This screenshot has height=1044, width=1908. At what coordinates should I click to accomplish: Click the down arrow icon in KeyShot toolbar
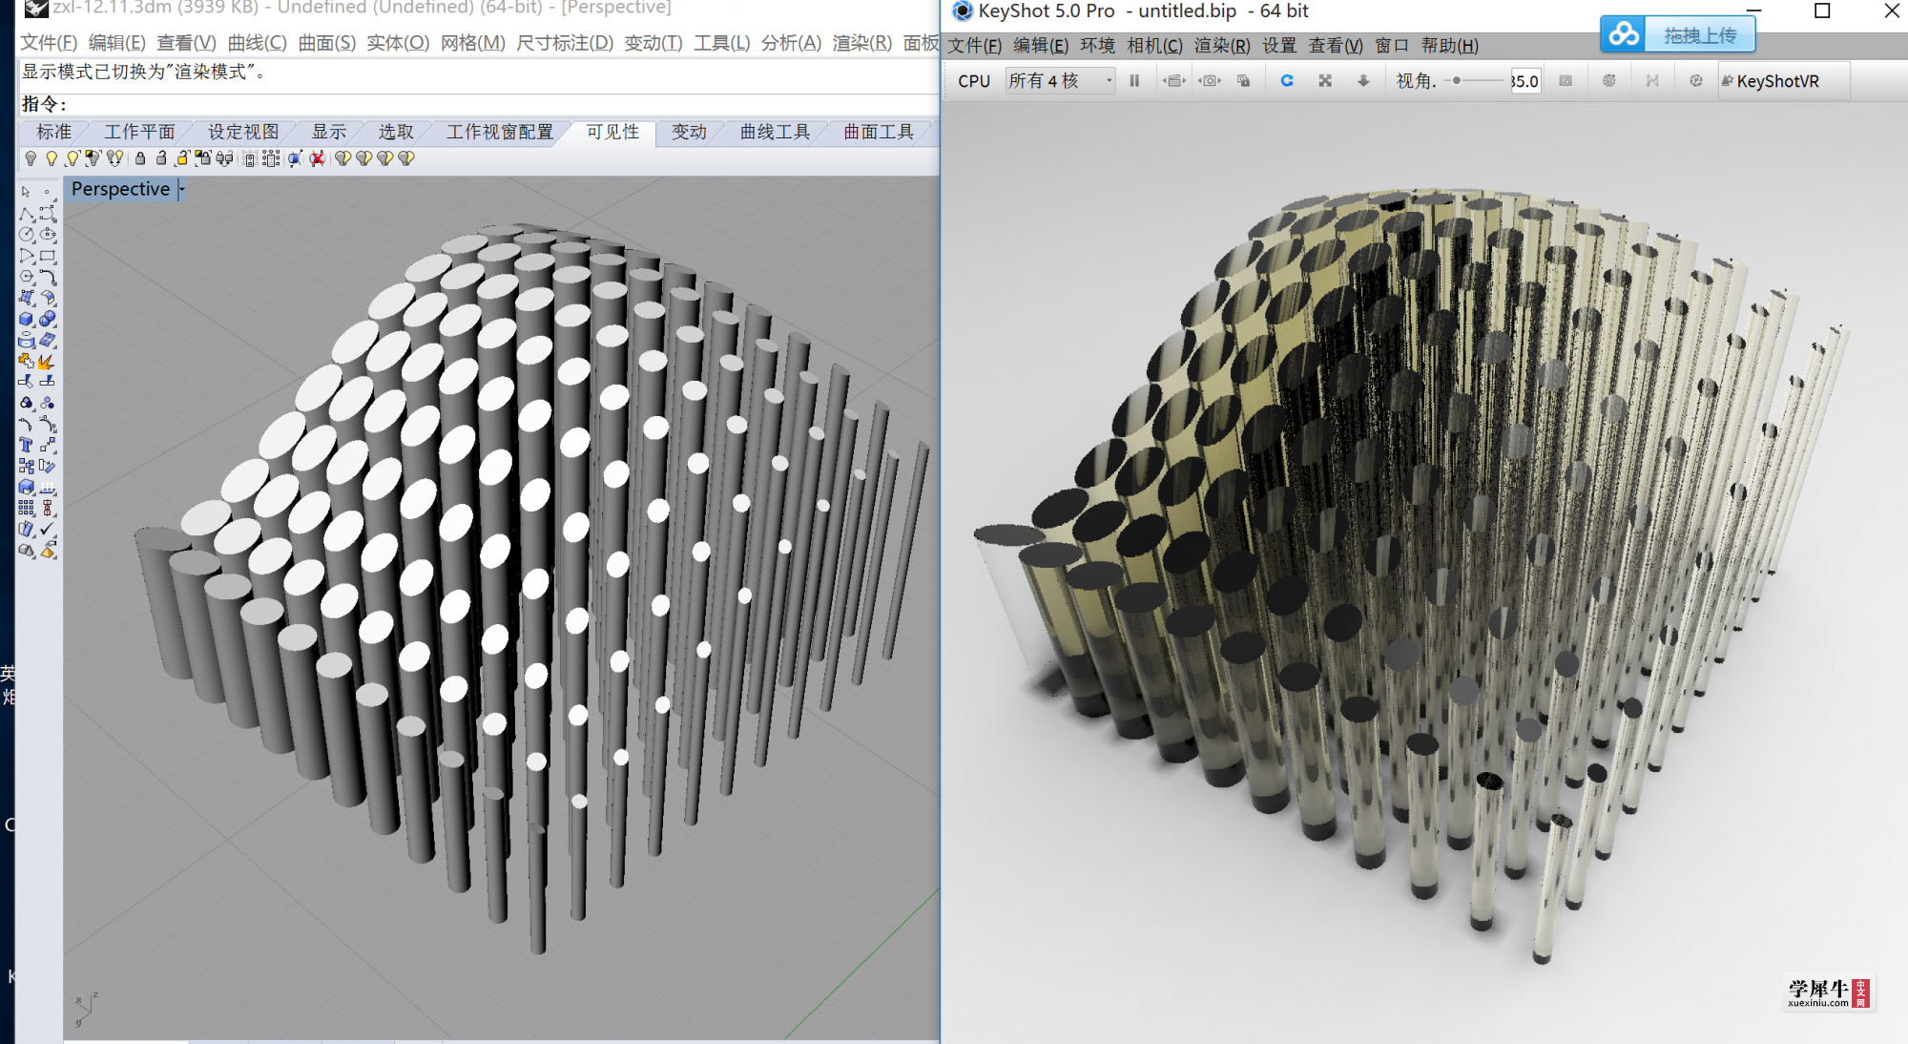1363,81
